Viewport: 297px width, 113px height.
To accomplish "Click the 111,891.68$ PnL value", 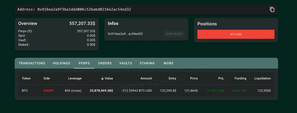I will 215,91.
